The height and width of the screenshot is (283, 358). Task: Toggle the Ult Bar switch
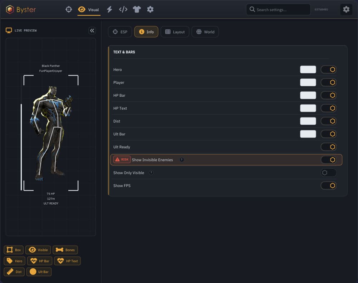coord(329,134)
